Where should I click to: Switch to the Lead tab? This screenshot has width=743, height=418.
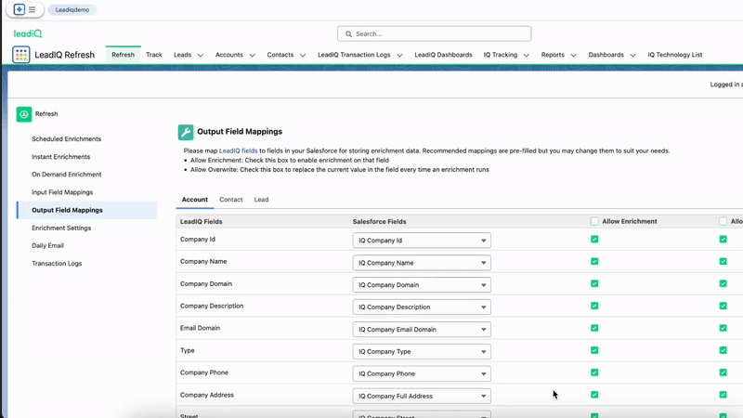[261, 200]
